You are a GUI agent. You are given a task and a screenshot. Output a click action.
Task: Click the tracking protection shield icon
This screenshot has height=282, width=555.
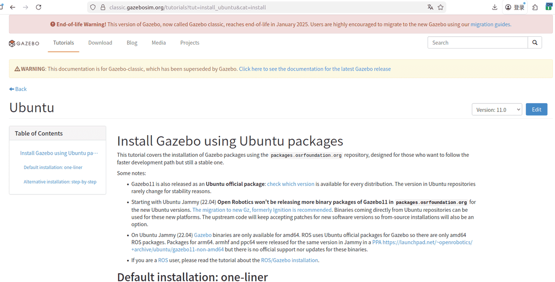[92, 7]
